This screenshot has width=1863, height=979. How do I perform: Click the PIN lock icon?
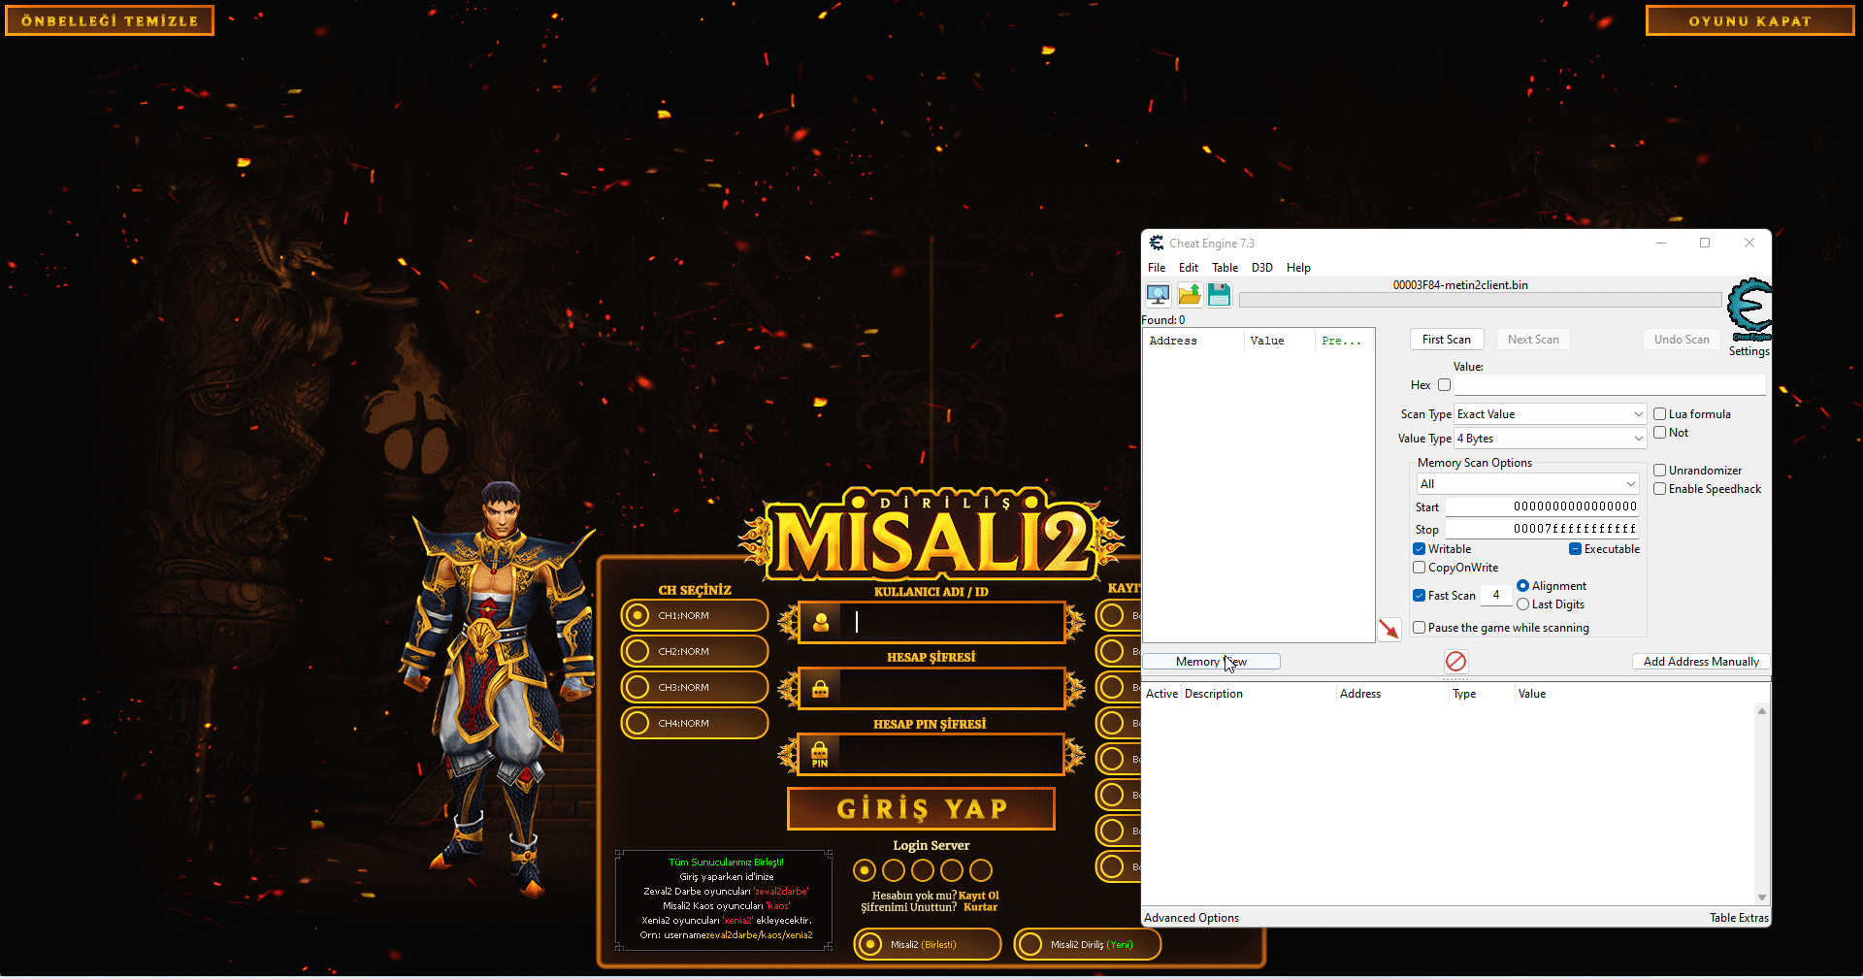tap(820, 755)
